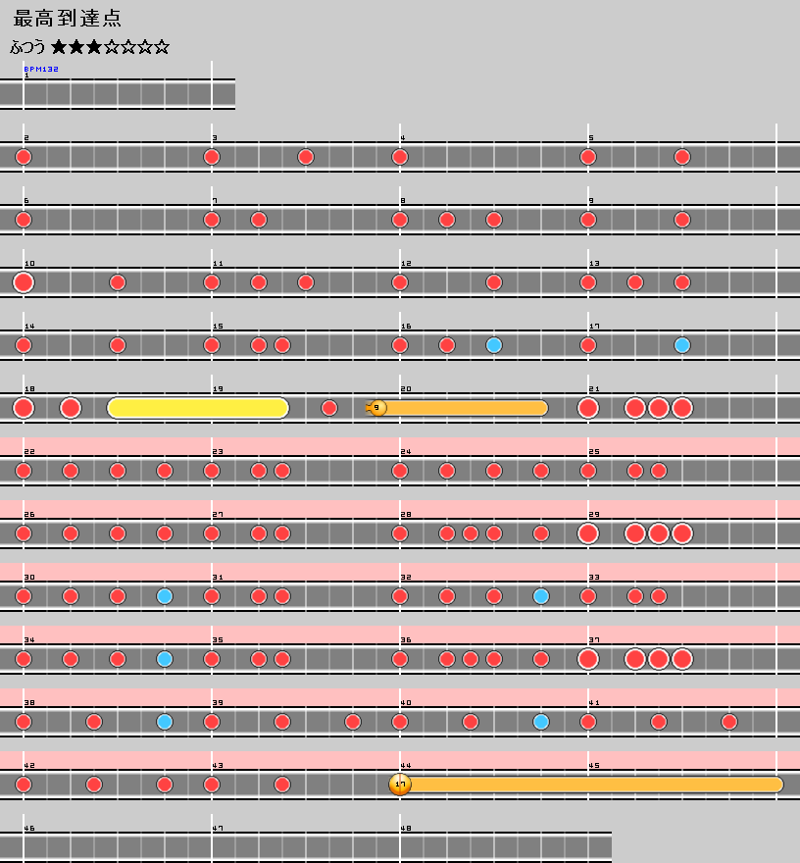Screen dimensions: 800x863
Task: Click the last empty difficulty star
Action: tap(162, 47)
